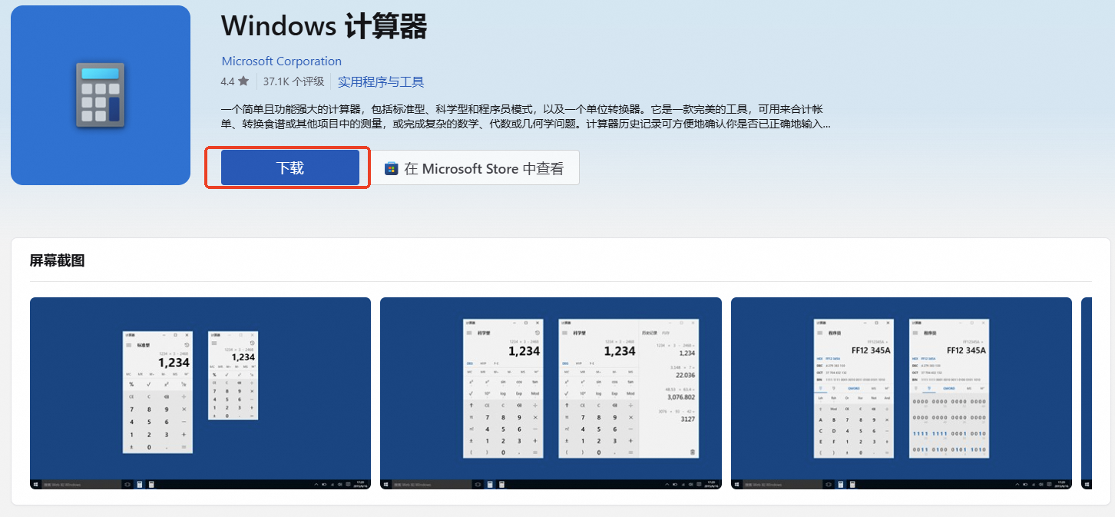This screenshot has width=1115, height=517.
Task: Click the Microsoft Store logo icon
Action: (392, 168)
